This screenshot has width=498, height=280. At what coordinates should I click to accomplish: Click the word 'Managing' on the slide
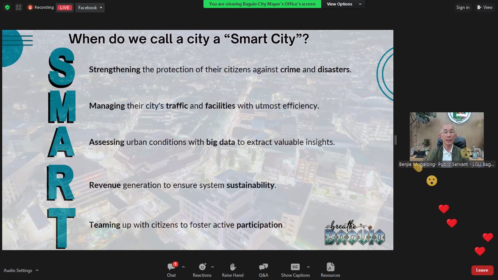coord(107,106)
